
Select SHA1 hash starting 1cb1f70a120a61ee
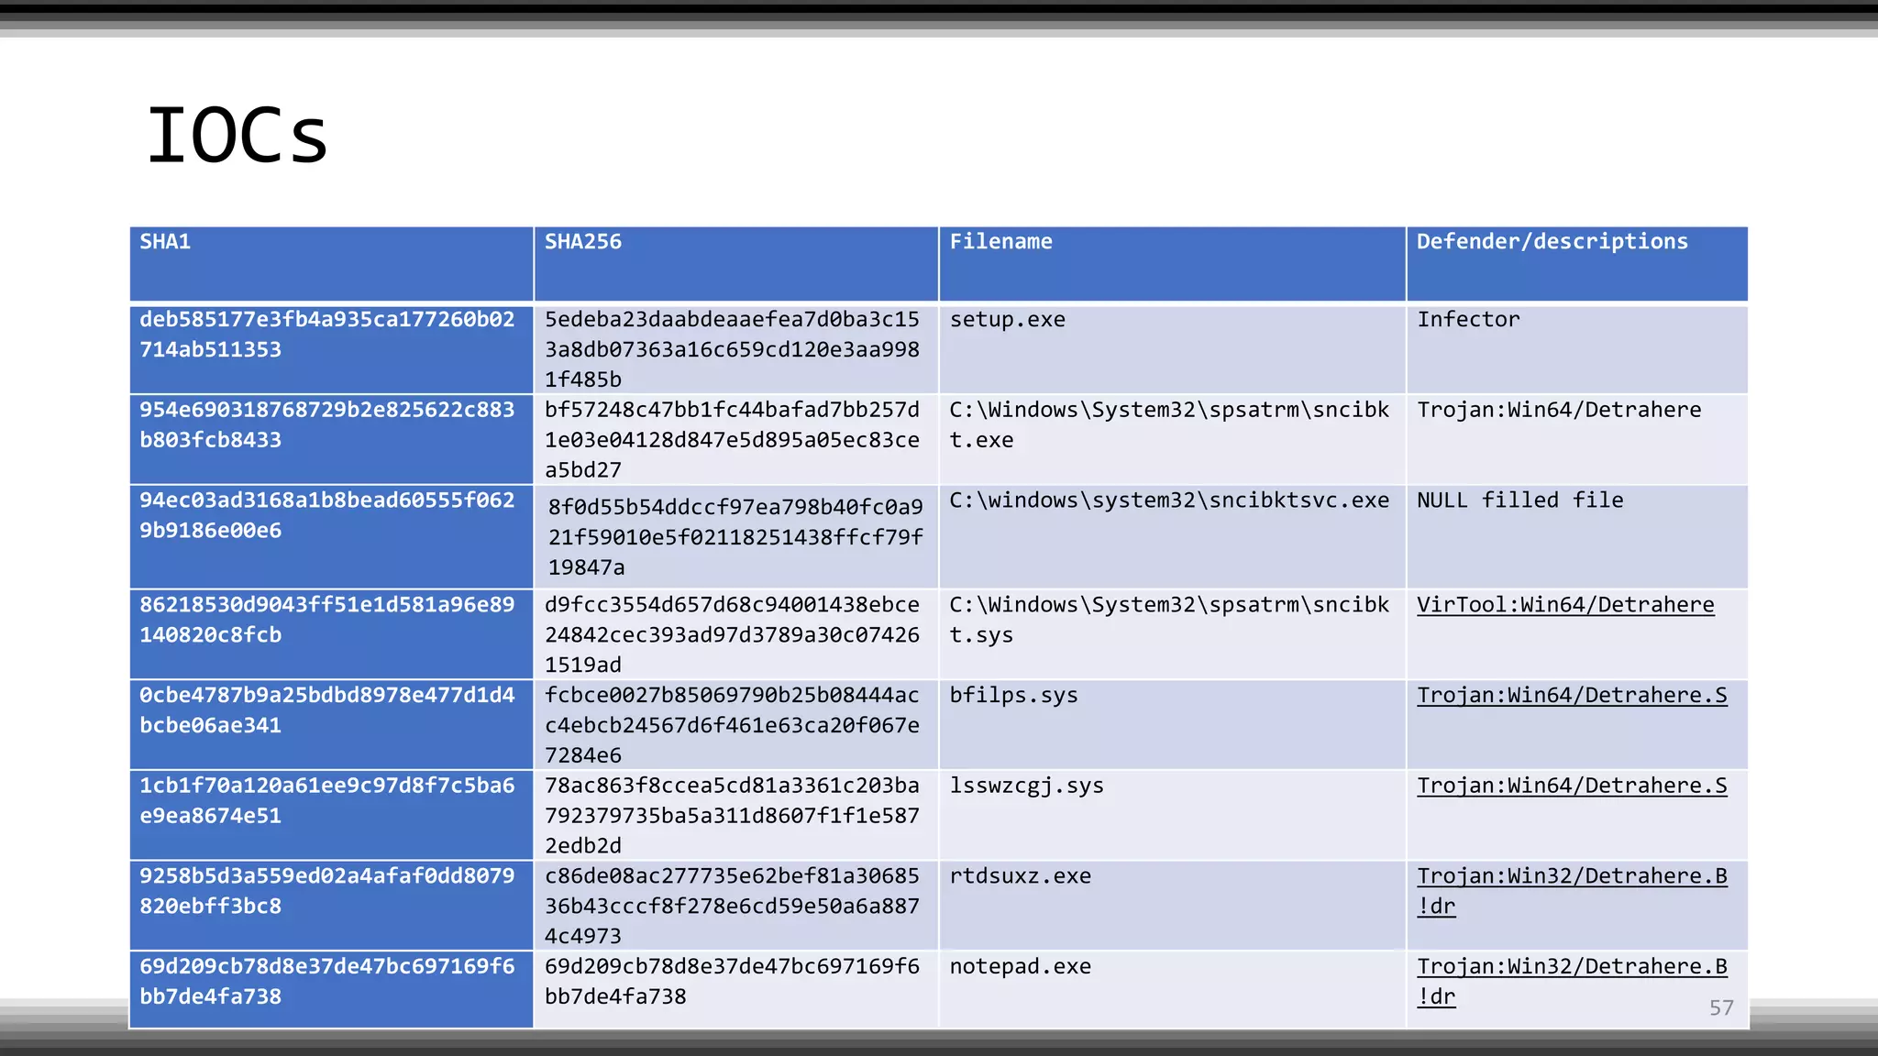tap(327, 800)
